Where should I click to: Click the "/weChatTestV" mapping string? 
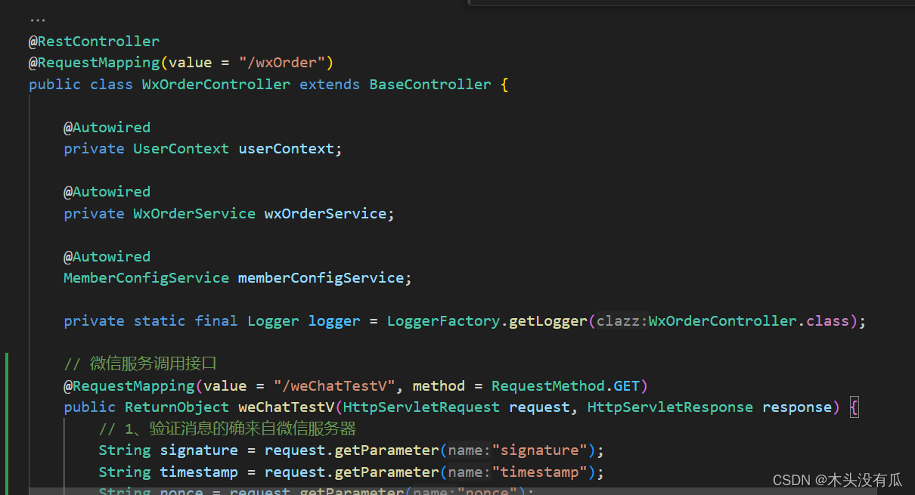(x=335, y=385)
